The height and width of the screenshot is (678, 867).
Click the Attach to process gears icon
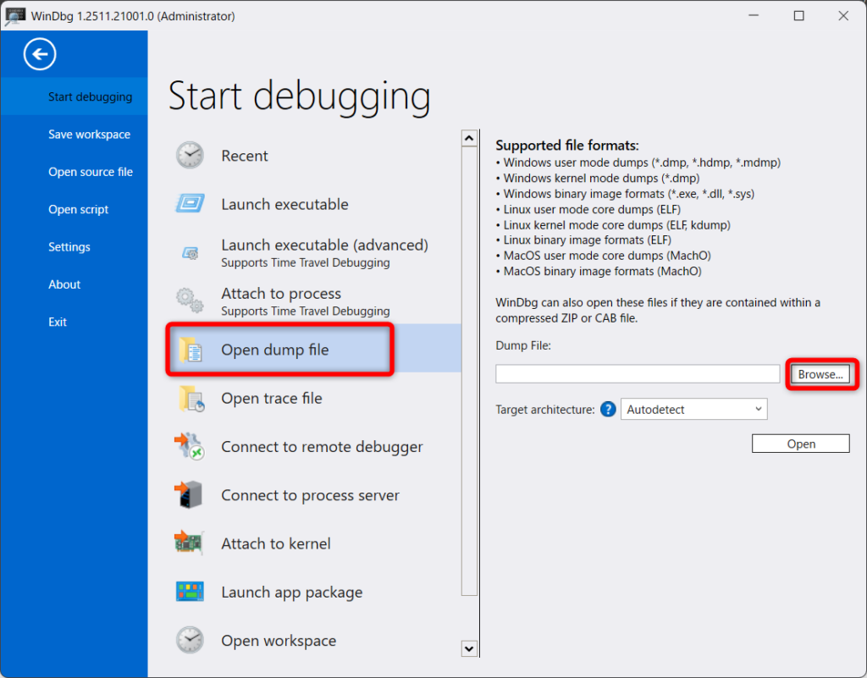click(190, 300)
